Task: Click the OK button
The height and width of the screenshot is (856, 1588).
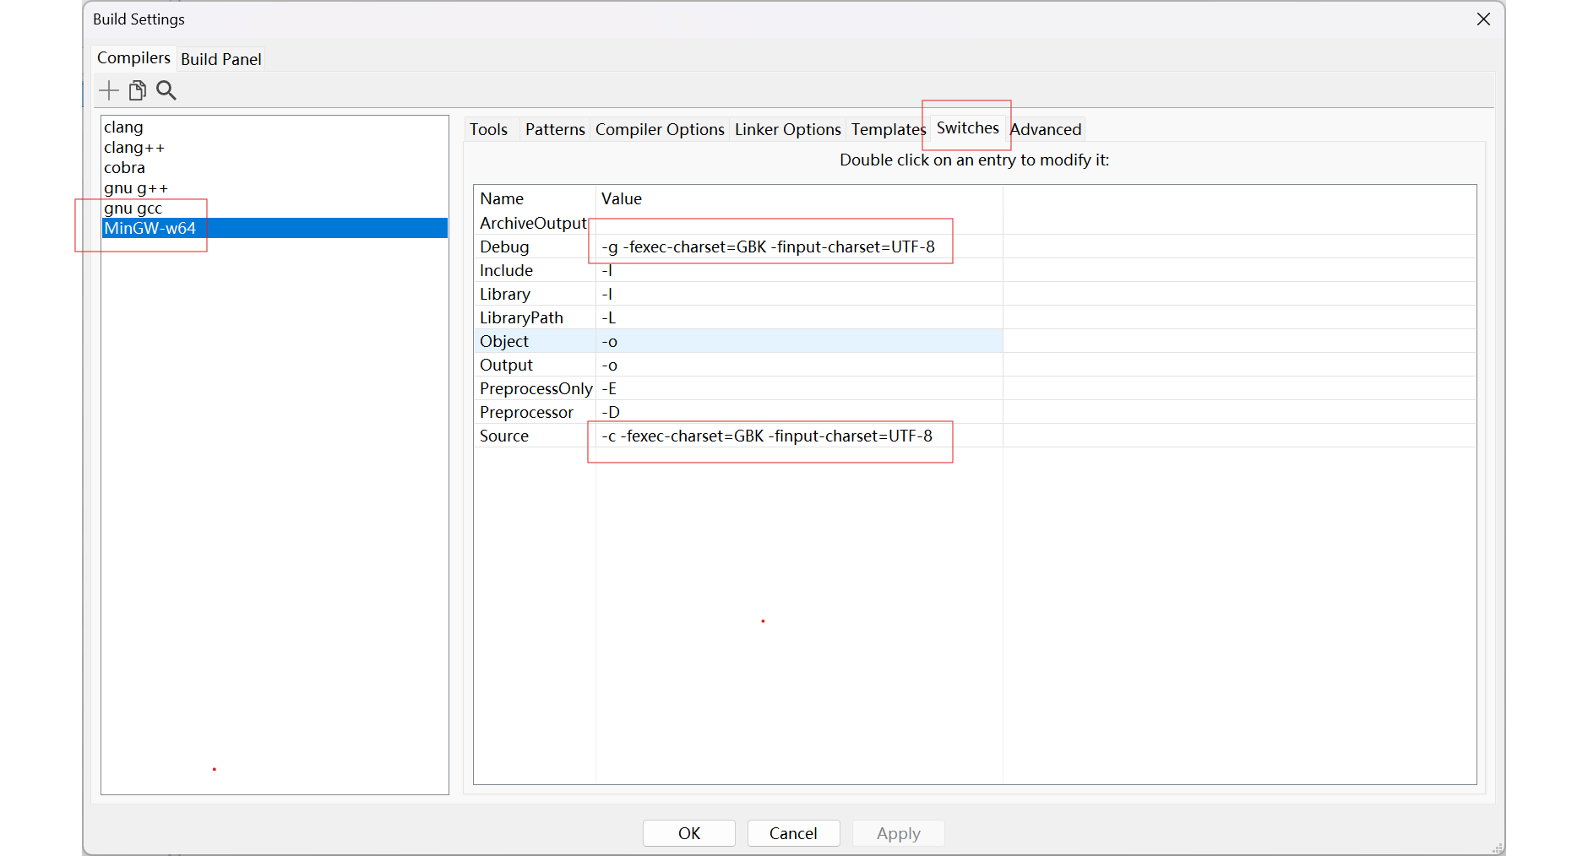Action: pos(689,833)
